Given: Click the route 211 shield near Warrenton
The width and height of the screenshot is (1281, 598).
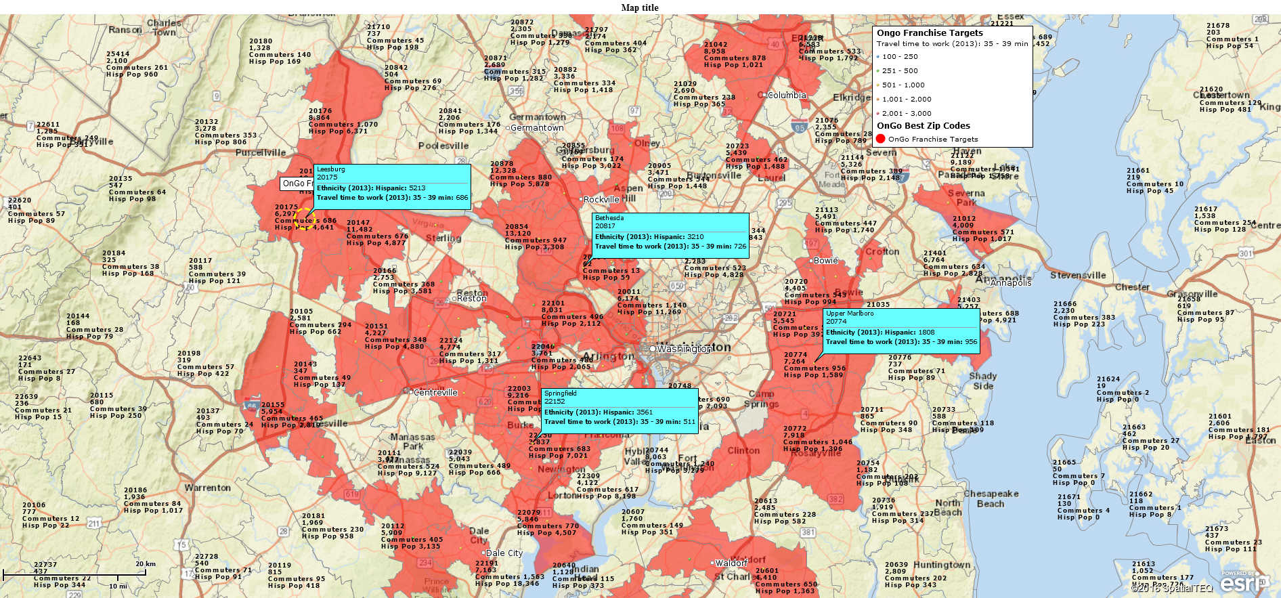Looking at the screenshot, I should (93, 523).
